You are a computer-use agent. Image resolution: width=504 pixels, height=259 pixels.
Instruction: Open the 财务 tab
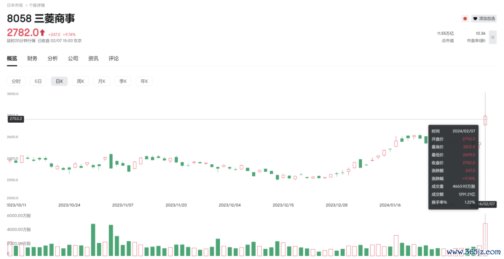tap(32, 58)
